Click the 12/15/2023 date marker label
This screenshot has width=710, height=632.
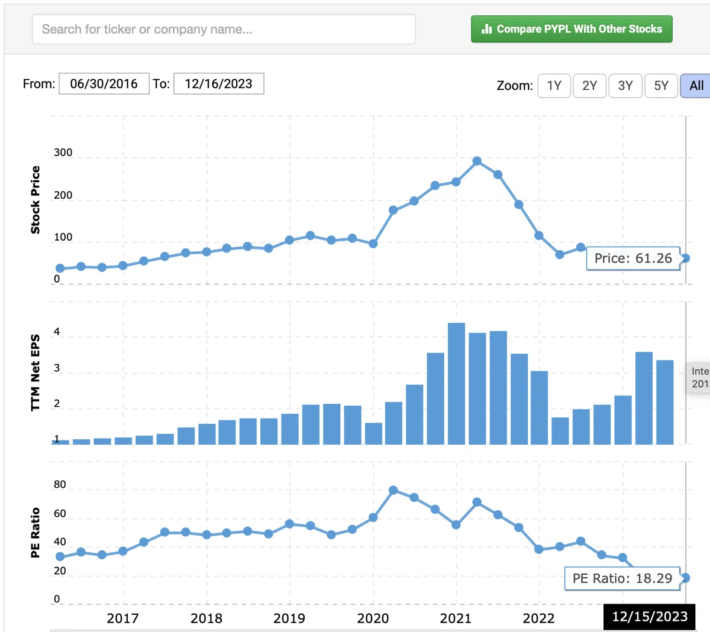[x=650, y=617]
